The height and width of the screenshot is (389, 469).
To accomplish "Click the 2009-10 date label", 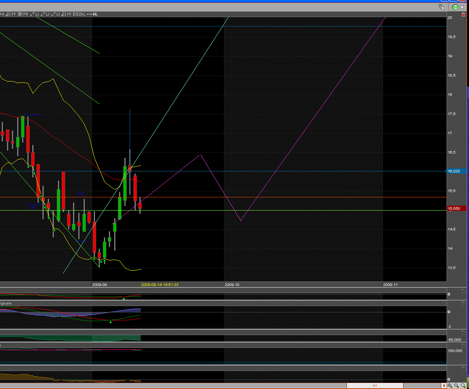I will coord(232,285).
